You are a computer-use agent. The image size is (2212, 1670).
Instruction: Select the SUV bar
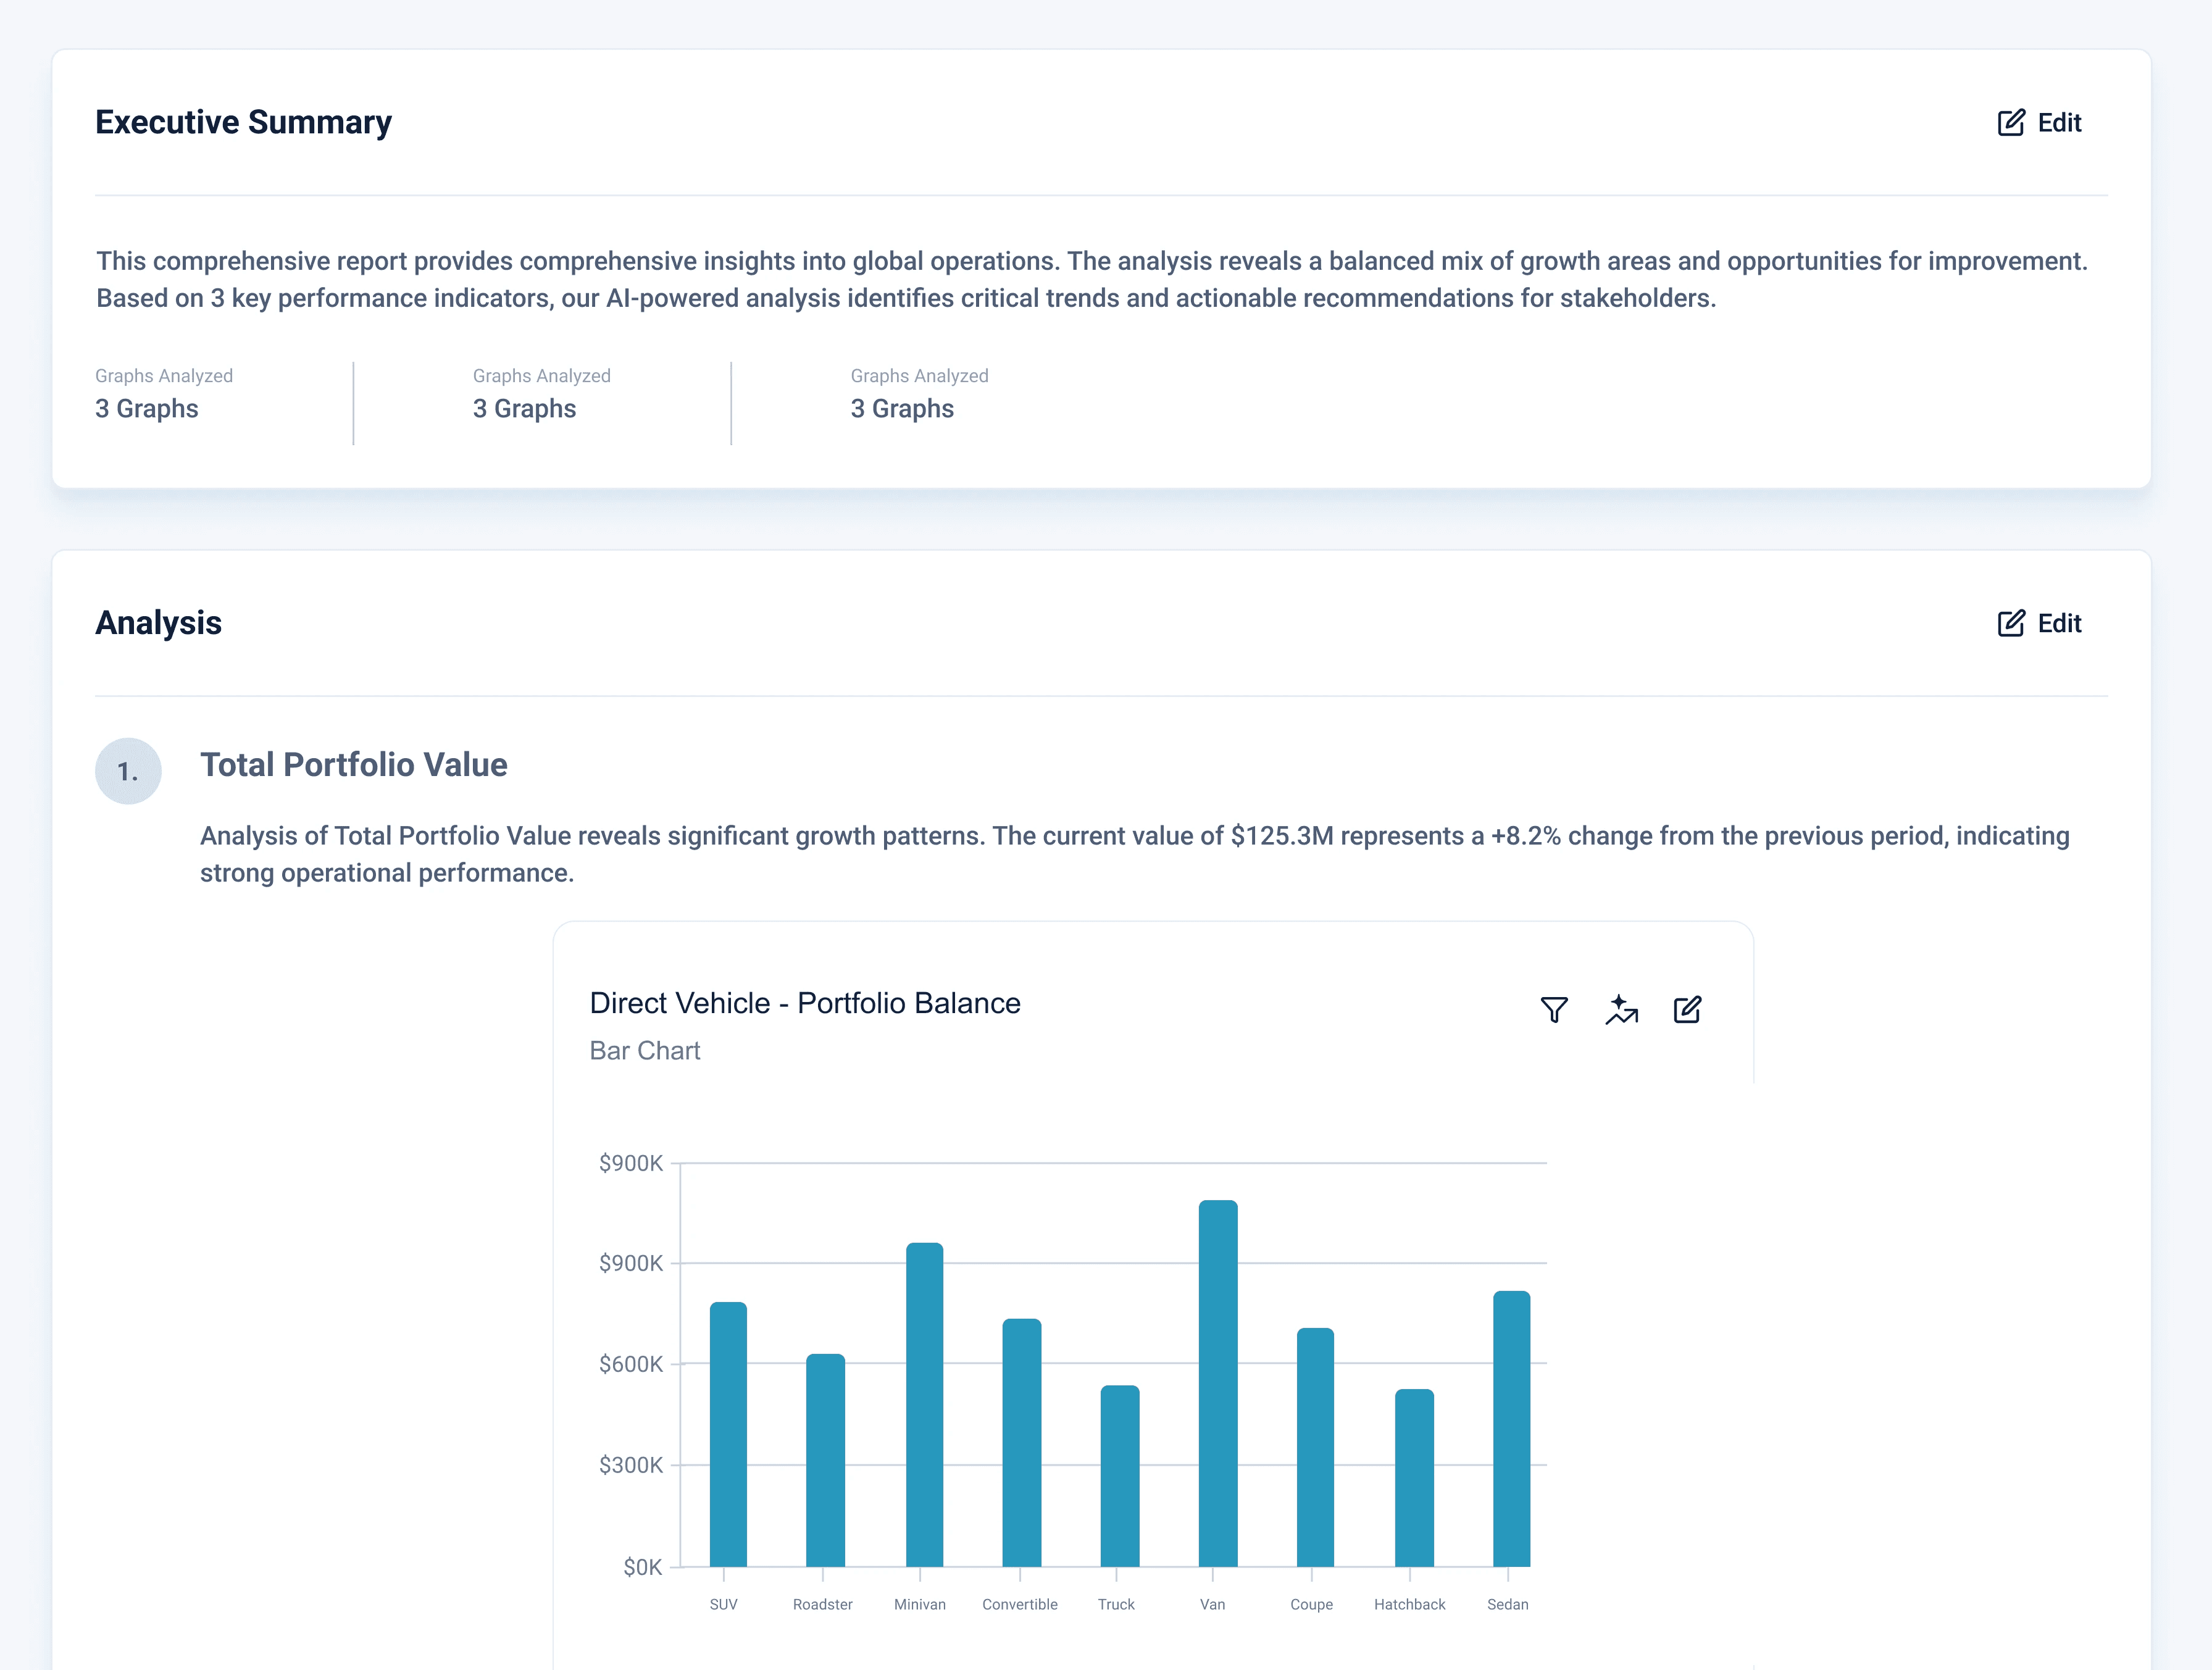tap(728, 1434)
